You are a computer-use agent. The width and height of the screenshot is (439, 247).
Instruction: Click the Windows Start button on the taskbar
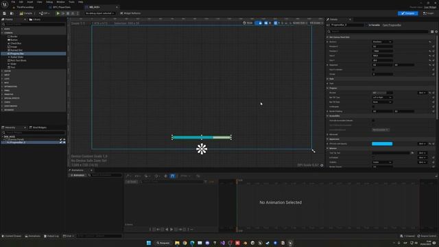point(149,243)
